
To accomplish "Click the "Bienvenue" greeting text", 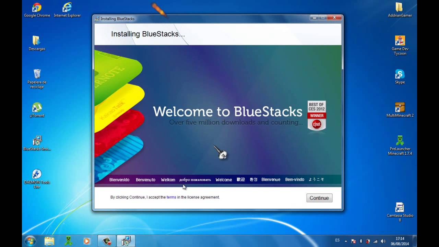I will click(x=271, y=179).
